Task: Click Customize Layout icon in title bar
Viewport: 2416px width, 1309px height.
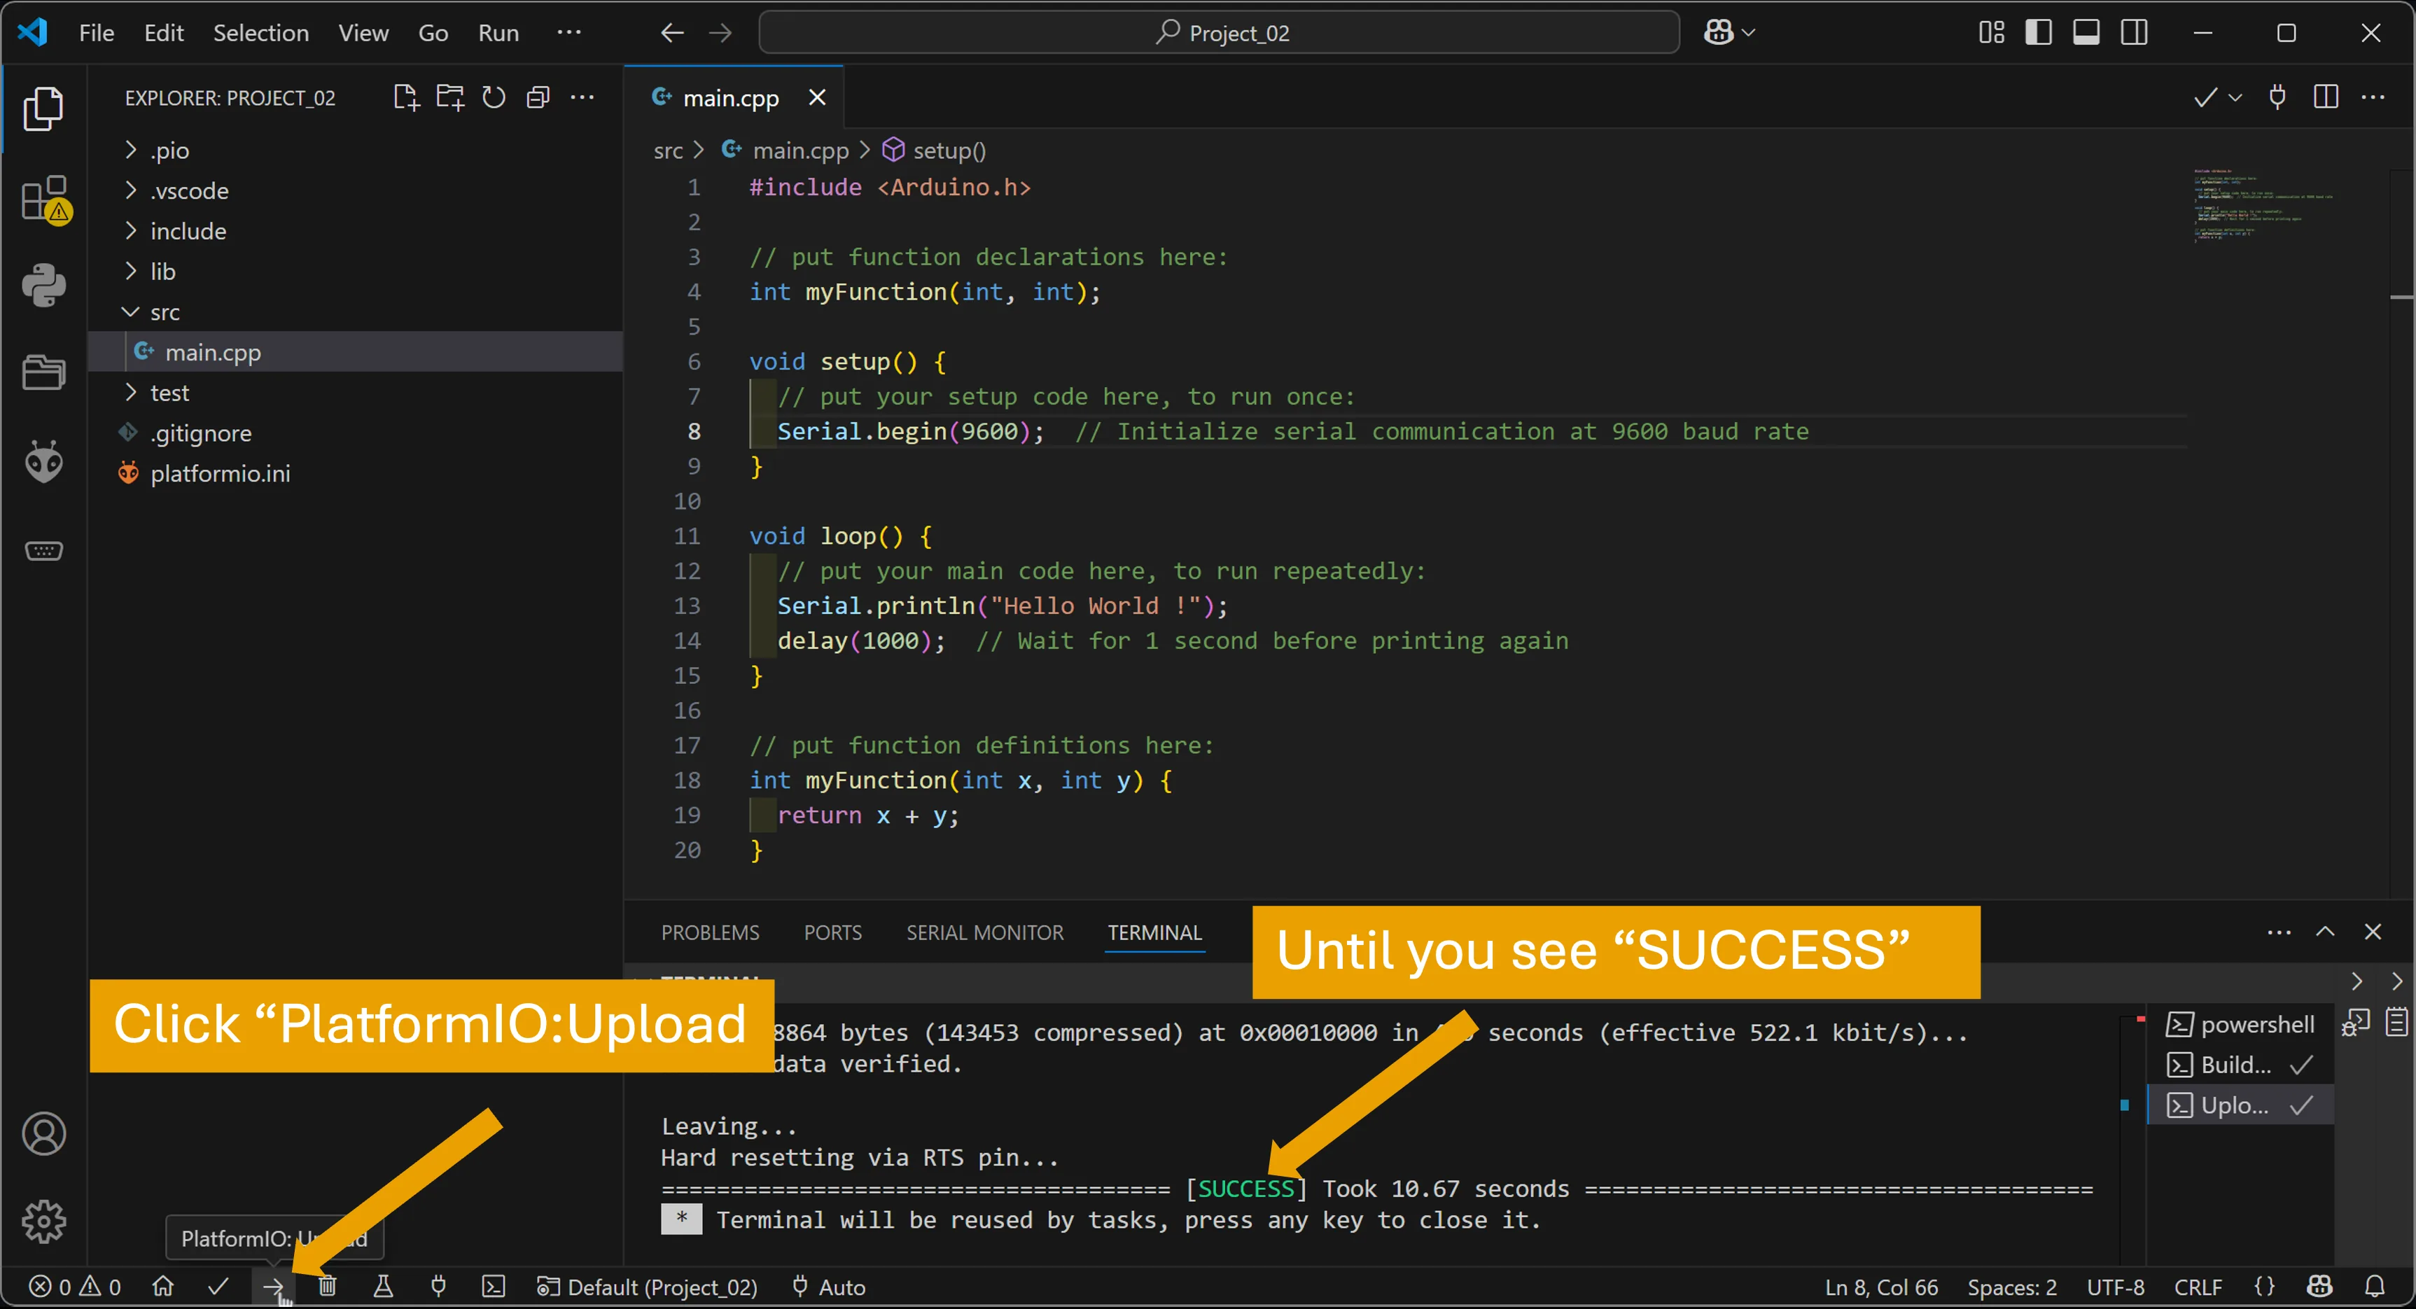Action: point(1991,33)
